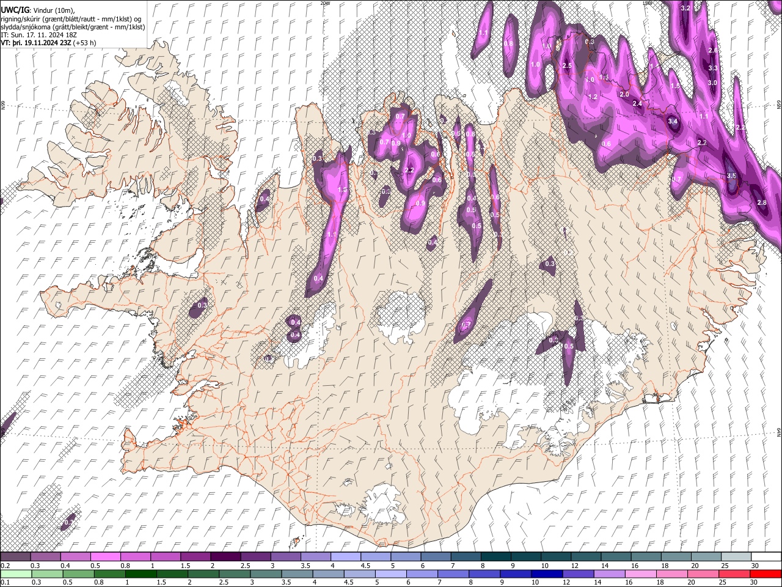Click the '0.1' label on the rain scale

[5, 583]
